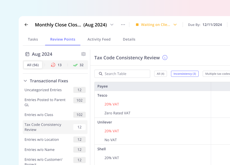Focus the Search Table input field
The width and height of the screenshot is (230, 165).
(x=122, y=74)
